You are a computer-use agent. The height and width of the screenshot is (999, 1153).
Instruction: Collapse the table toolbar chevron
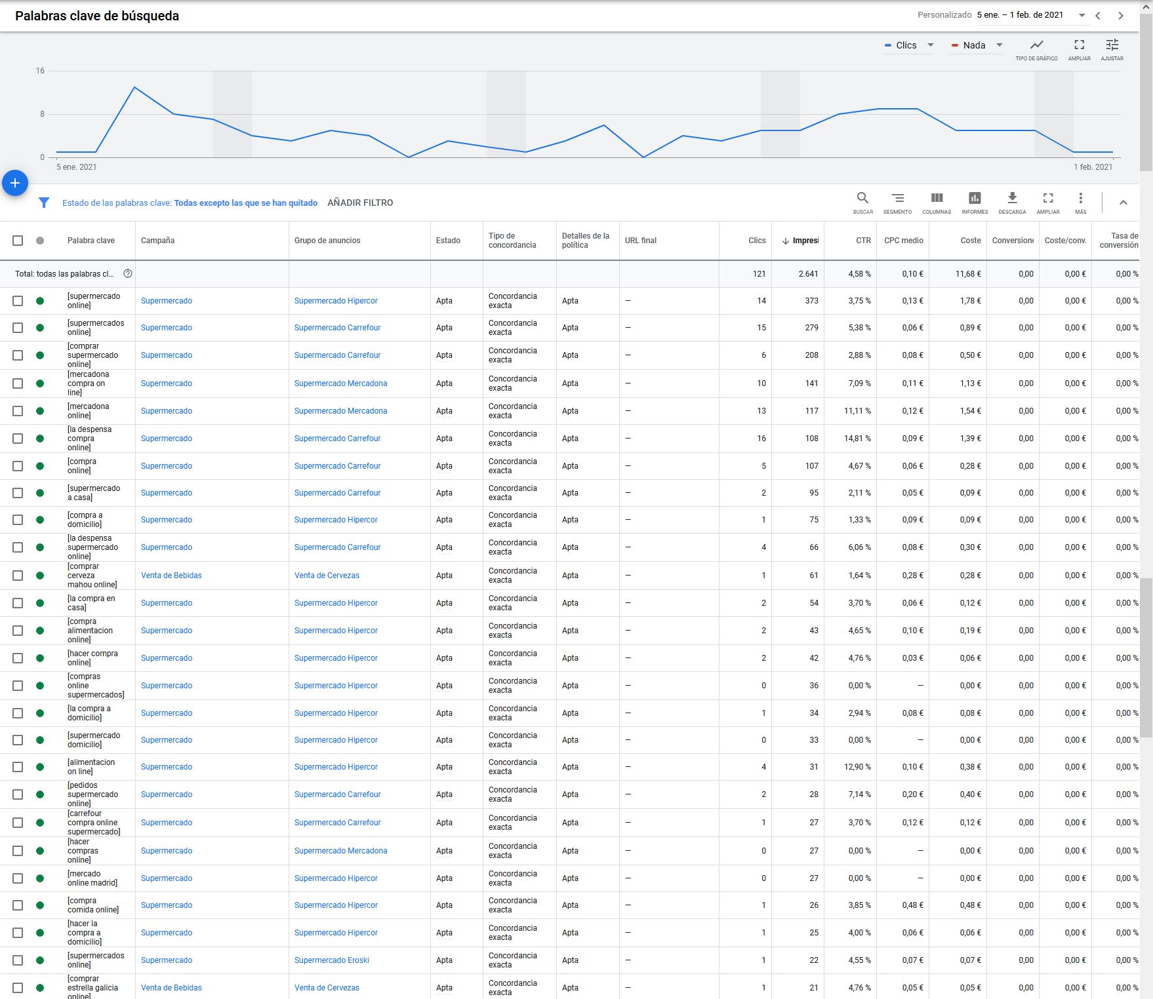point(1123,203)
